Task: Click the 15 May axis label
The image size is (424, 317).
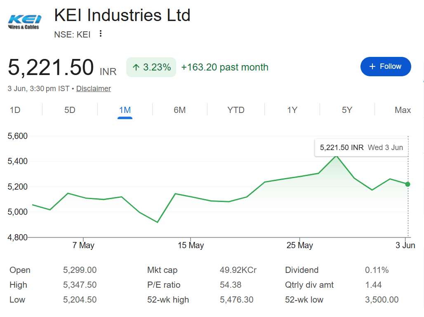Action: click(x=191, y=245)
